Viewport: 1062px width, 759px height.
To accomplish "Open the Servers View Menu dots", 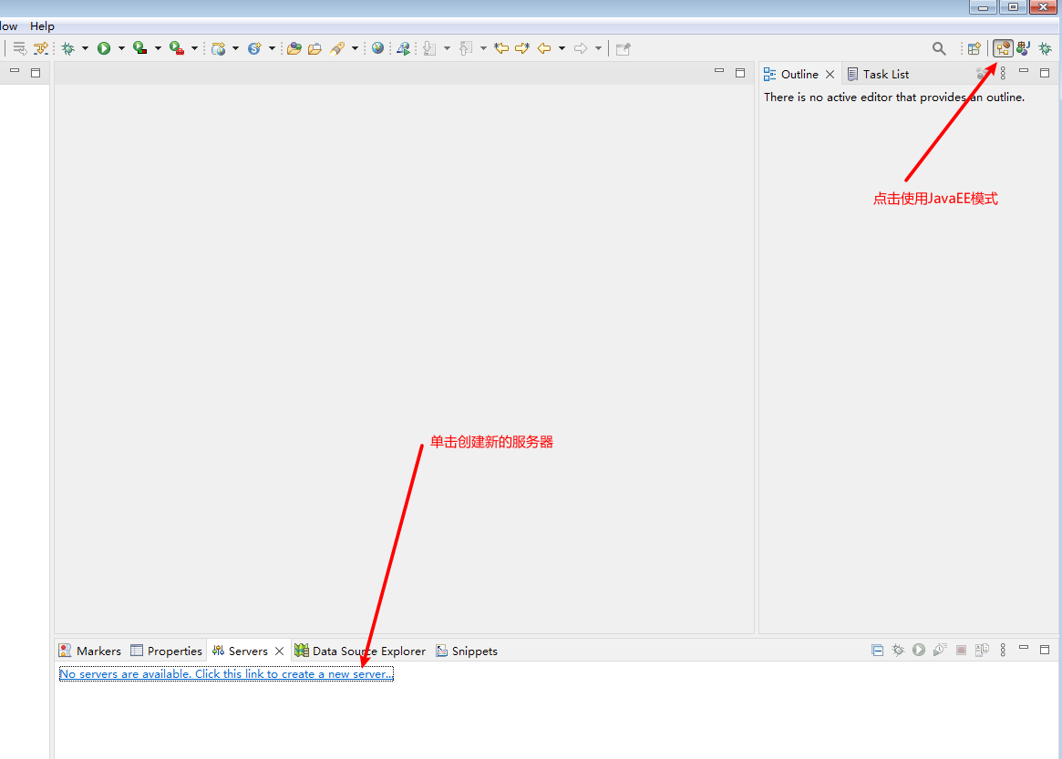I will 1003,650.
